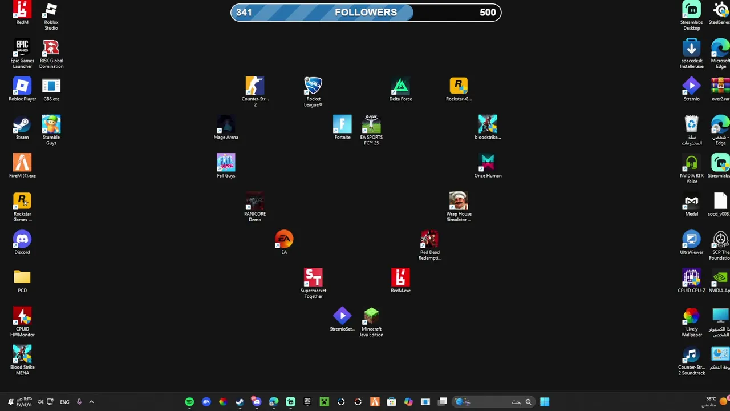
Task: Switch to Steam in the taskbar
Action: click(240, 402)
